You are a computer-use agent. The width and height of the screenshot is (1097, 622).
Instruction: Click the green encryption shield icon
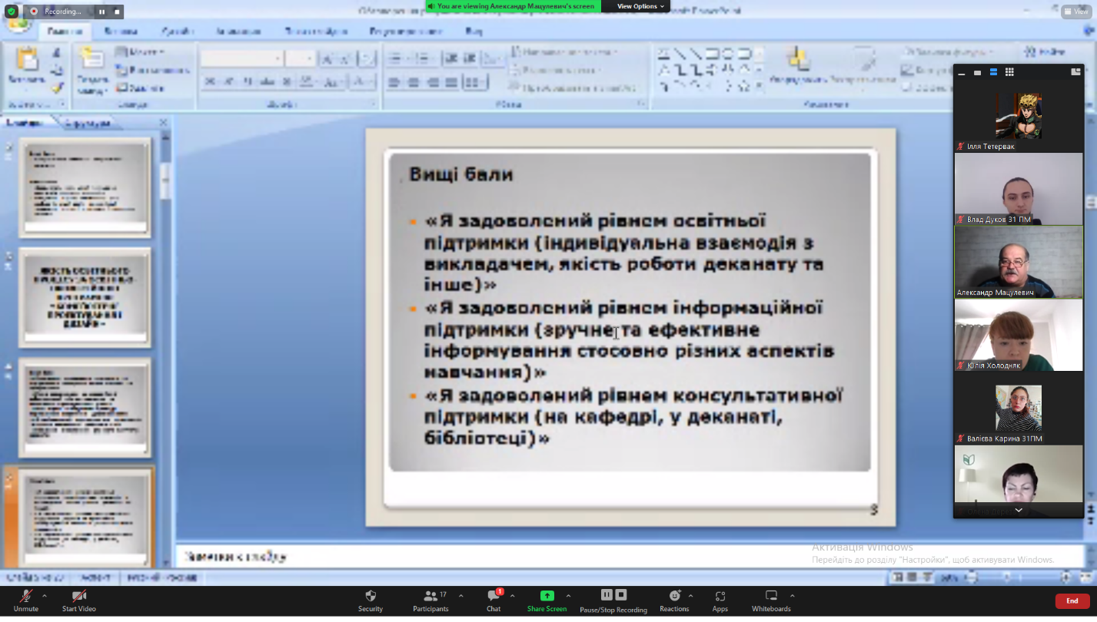pyautogui.click(x=12, y=12)
